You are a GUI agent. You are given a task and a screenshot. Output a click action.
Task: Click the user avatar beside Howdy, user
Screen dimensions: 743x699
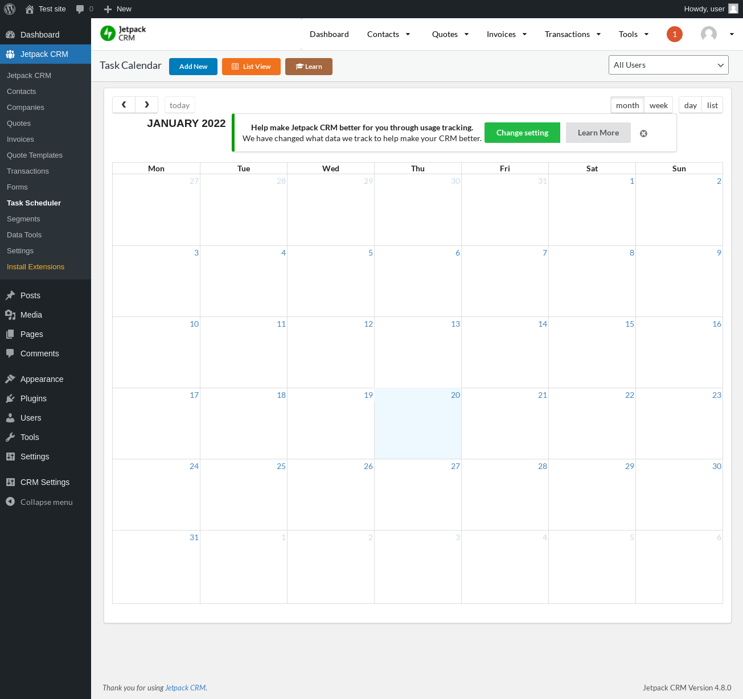click(733, 9)
